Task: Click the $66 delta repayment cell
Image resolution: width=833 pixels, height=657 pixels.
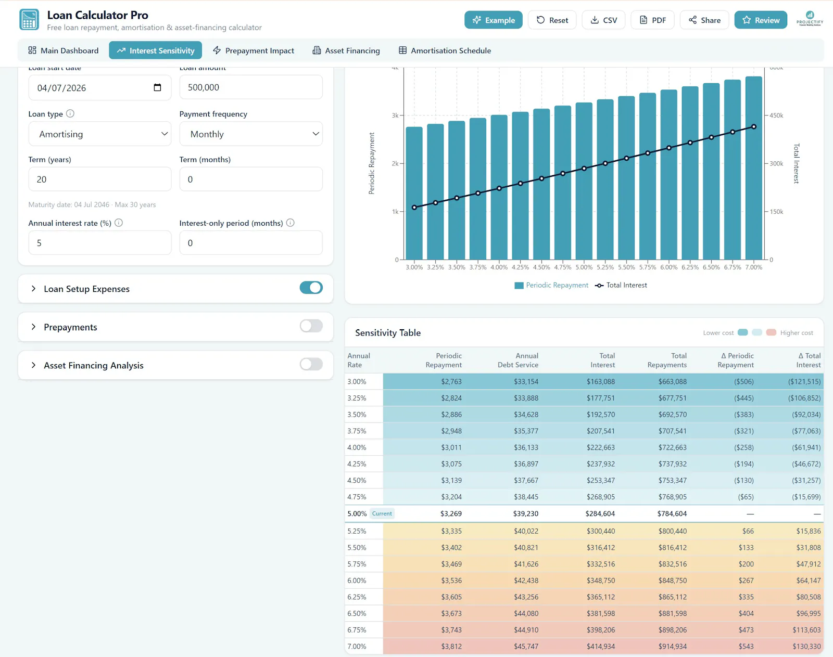Action: tap(748, 531)
